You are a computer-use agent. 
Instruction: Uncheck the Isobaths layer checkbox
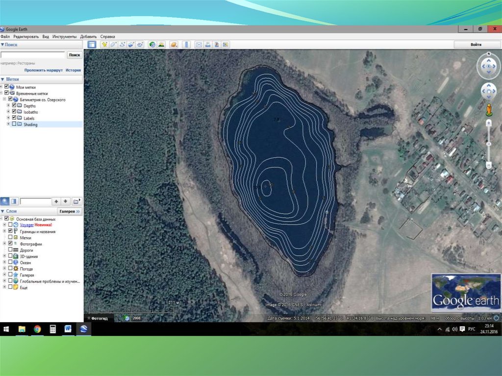14,112
